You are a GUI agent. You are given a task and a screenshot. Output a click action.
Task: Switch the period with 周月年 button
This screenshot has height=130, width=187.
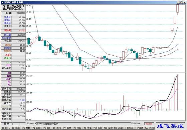click(129, 128)
